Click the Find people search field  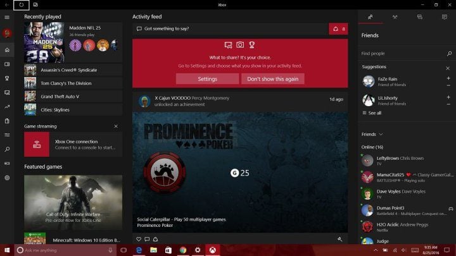(x=403, y=53)
